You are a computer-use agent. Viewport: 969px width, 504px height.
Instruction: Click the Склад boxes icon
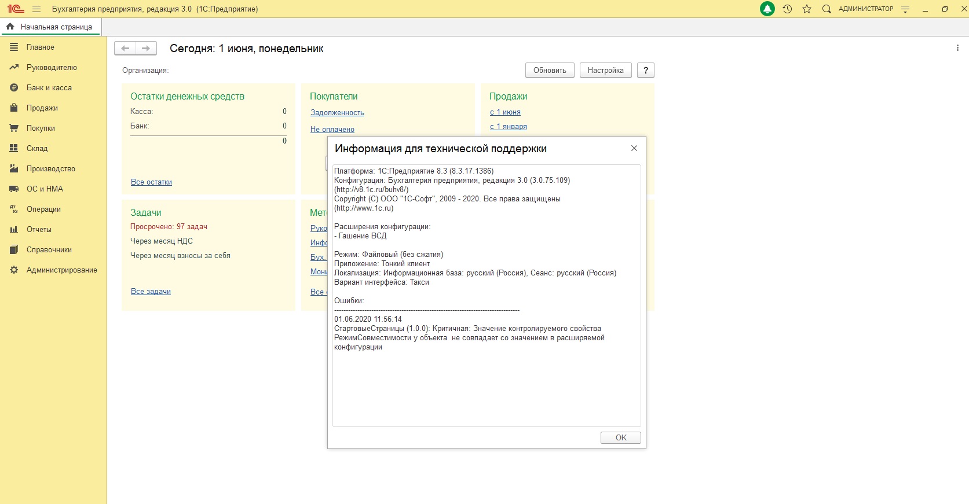[x=14, y=148]
